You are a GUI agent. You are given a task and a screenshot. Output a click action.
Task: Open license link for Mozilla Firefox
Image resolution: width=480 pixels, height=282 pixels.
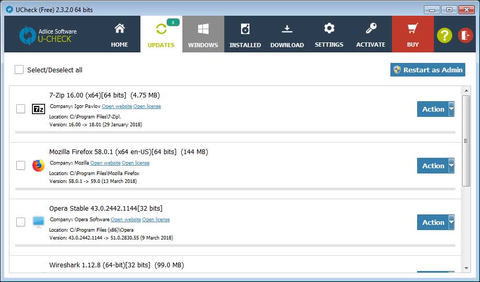coord(136,163)
